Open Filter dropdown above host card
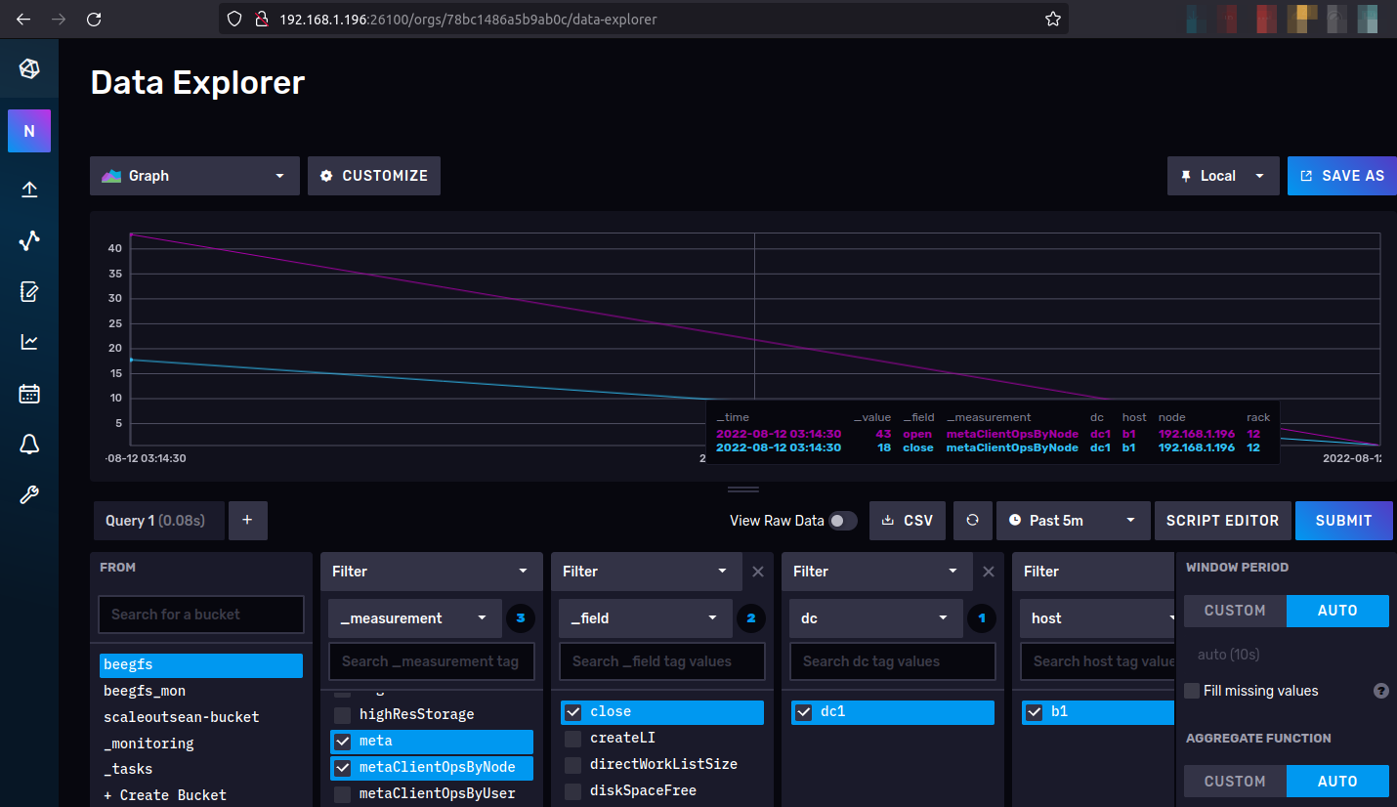Viewport: 1397px width, 807px height. pos(1093,572)
